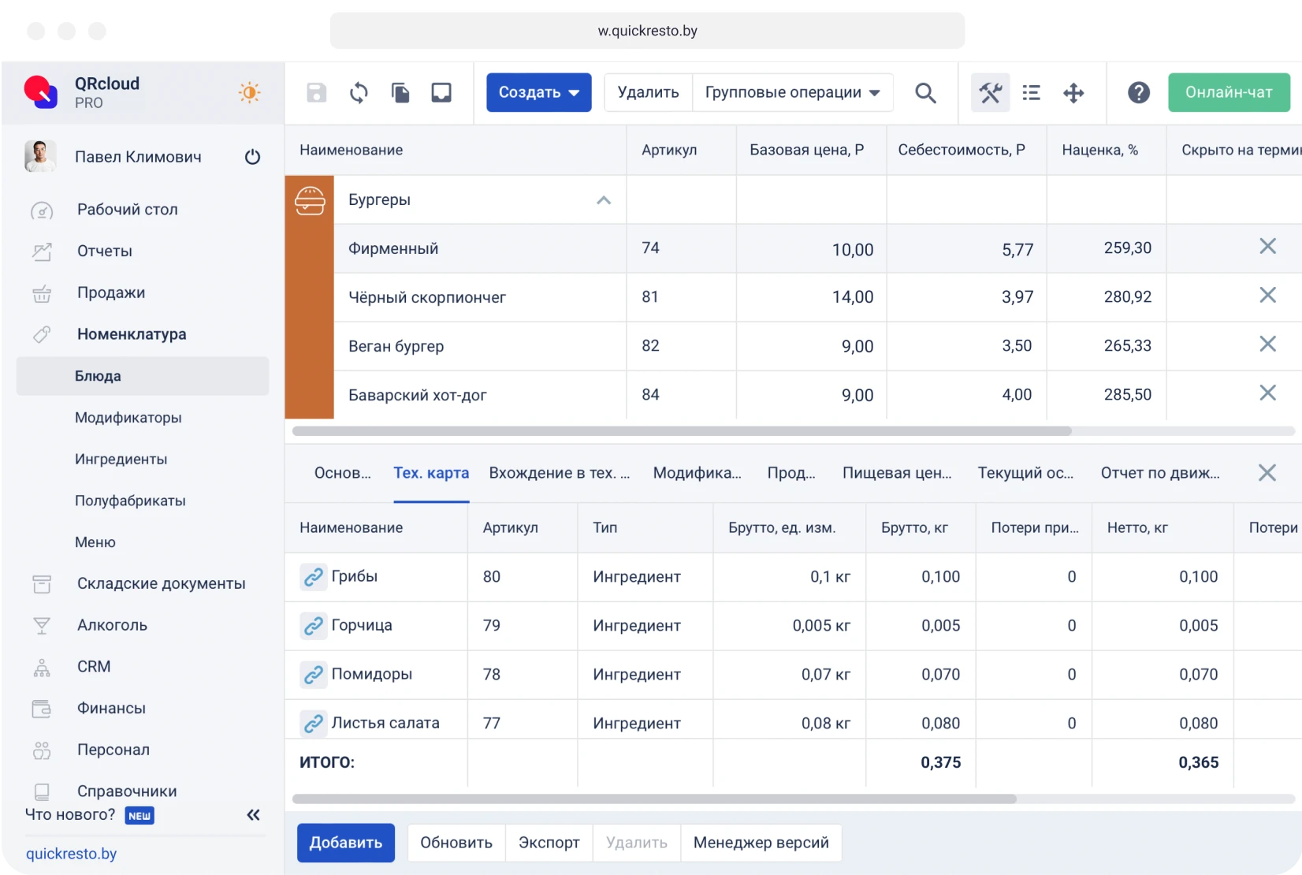Click the wrench tools icon

(x=990, y=92)
